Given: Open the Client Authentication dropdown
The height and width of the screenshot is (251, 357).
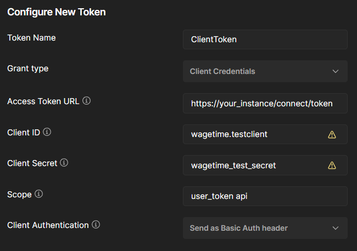Looking at the screenshot, I should click(x=265, y=228).
